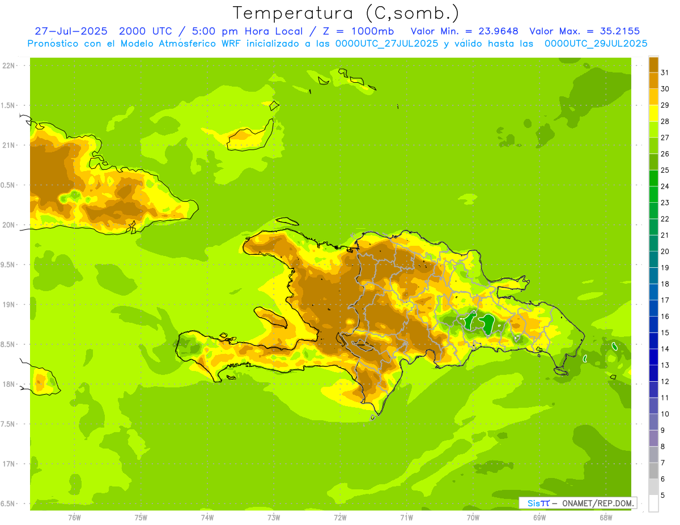Image resolution: width=680 pixels, height=525 pixels.
Task: Click the "23" label on the color scale
Action: tap(665, 203)
